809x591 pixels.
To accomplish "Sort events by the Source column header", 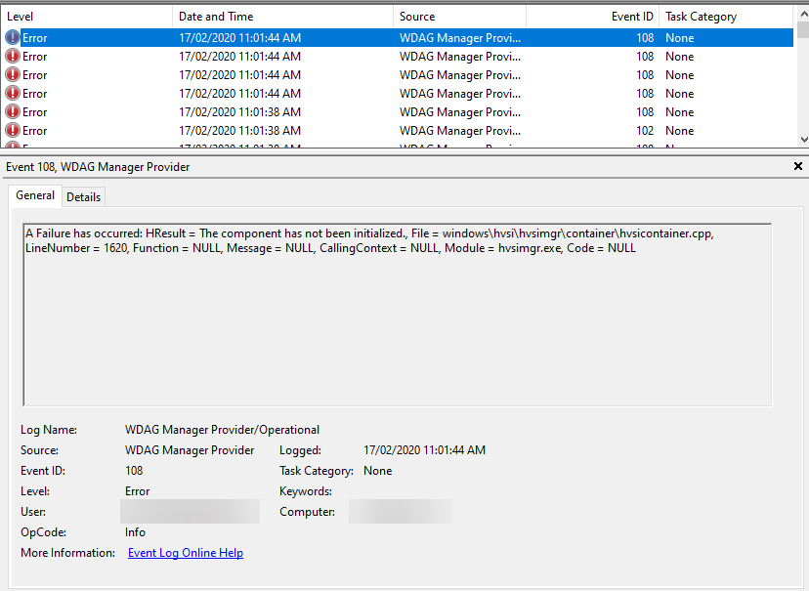I will [x=459, y=17].
